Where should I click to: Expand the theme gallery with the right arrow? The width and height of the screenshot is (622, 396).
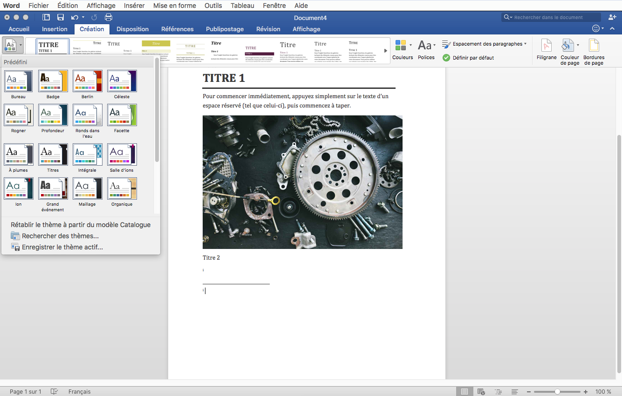coord(385,50)
